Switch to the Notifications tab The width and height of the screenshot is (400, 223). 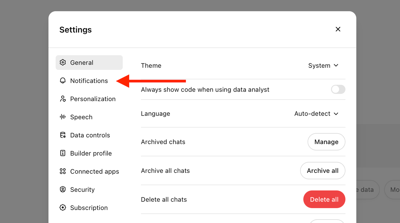tap(89, 81)
